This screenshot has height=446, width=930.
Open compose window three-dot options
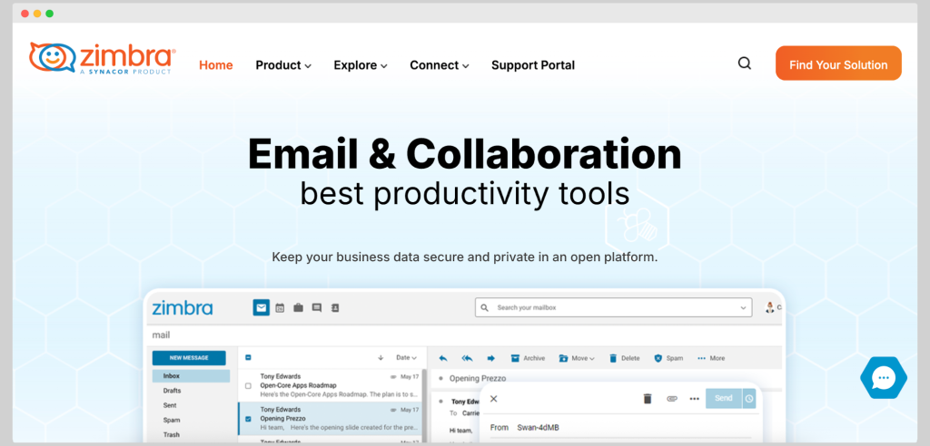[695, 399]
